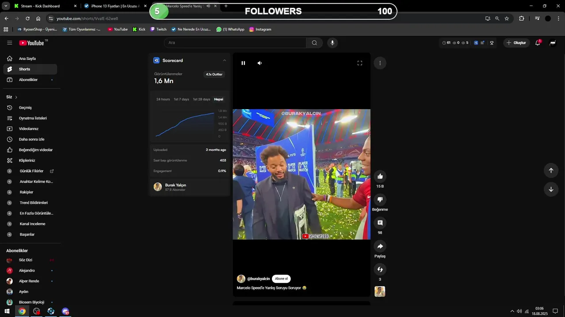Collapse the Scorecard panel
This screenshot has height=317, width=565.
click(224, 60)
